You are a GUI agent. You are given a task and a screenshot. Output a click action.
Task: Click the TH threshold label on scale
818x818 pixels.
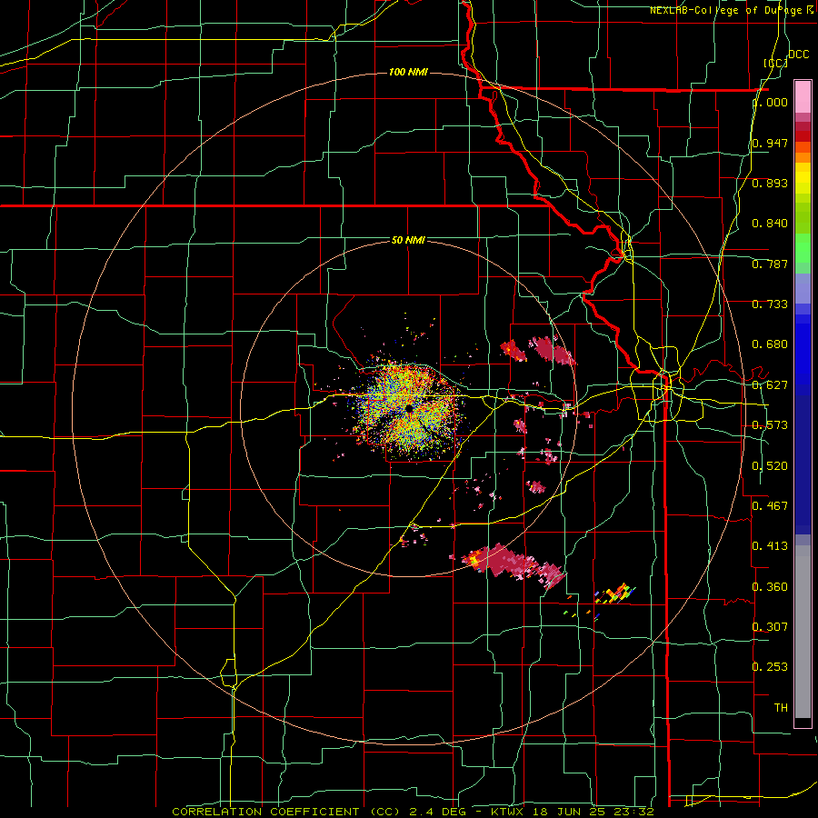pos(781,708)
